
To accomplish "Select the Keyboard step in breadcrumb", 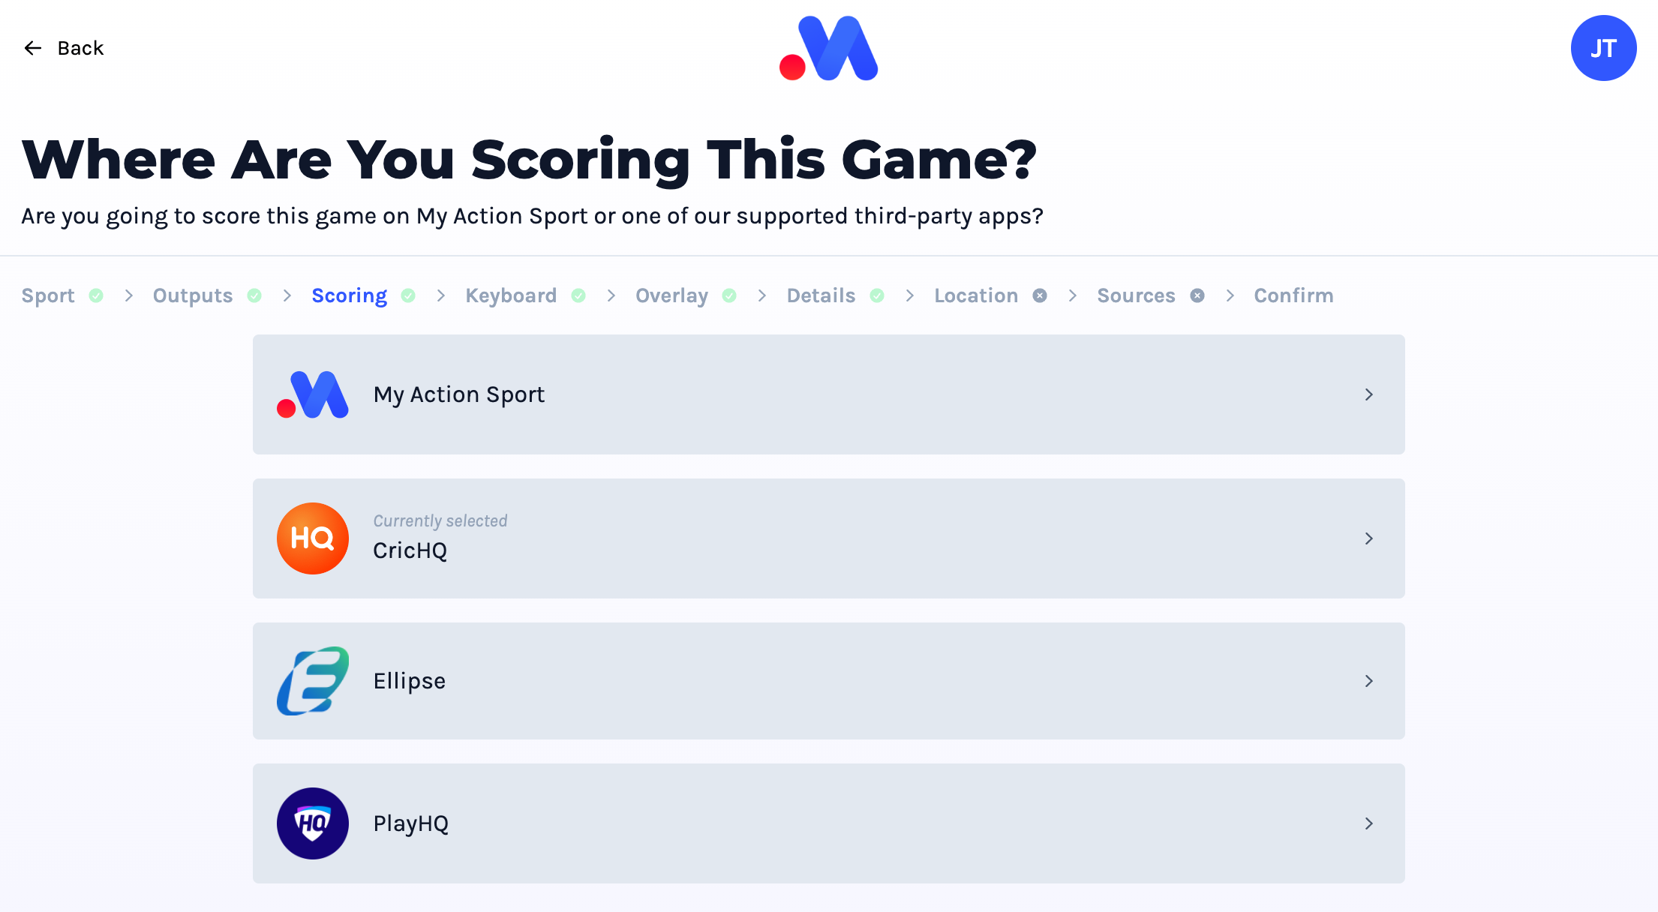I will tap(511, 295).
